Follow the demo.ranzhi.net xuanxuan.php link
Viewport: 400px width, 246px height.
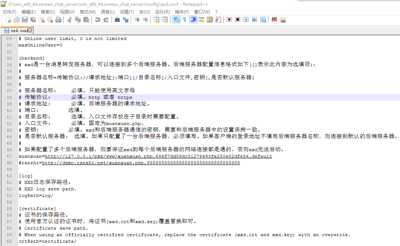[x=141, y=163]
